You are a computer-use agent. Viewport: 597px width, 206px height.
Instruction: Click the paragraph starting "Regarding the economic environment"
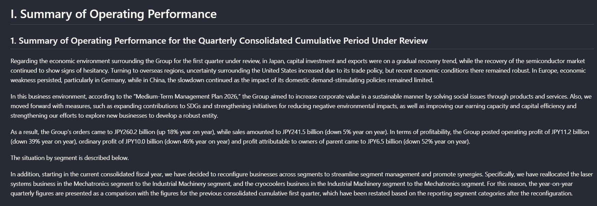pos(298,71)
